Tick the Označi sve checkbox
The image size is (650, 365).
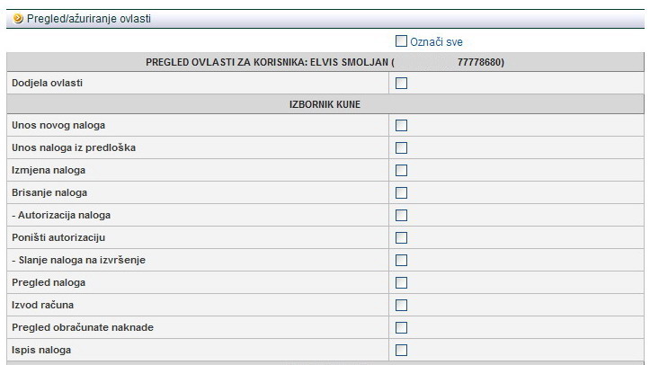click(x=401, y=41)
